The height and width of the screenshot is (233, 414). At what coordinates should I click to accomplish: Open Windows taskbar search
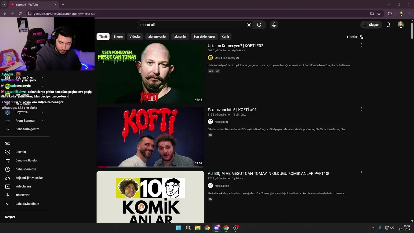[x=188, y=228]
